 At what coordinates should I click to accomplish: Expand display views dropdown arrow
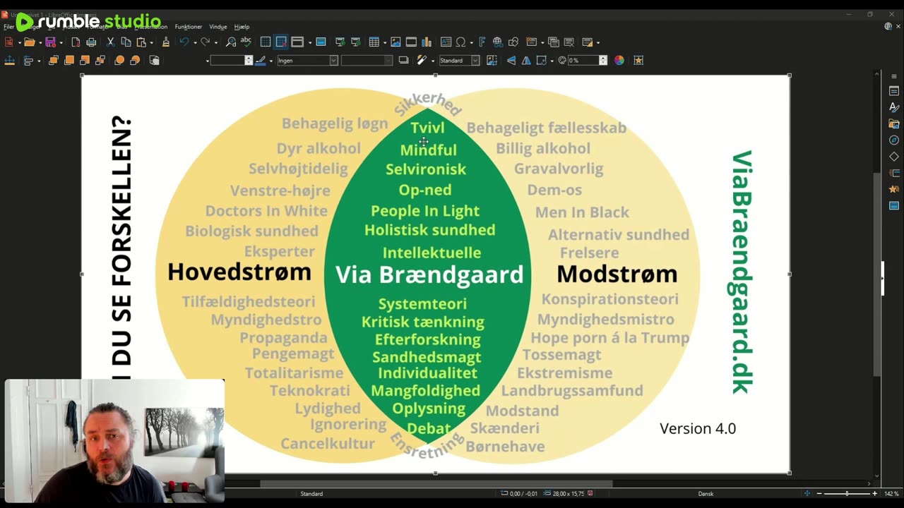click(x=310, y=42)
